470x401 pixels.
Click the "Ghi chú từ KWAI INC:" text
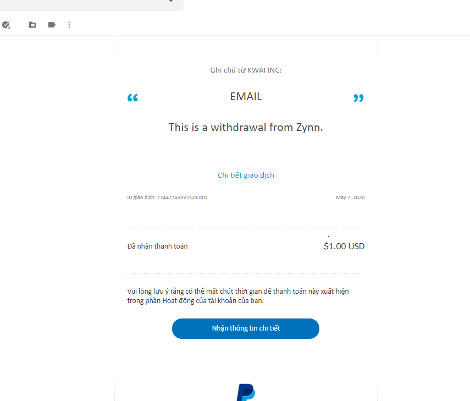246,70
